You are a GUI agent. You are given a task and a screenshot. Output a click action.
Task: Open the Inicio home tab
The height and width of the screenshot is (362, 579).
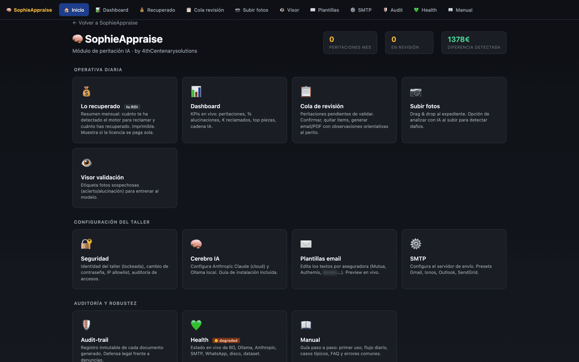pyautogui.click(x=74, y=10)
